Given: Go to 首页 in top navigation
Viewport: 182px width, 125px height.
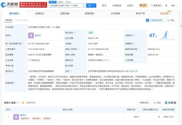Looking at the screenshot, I should point(104,5).
